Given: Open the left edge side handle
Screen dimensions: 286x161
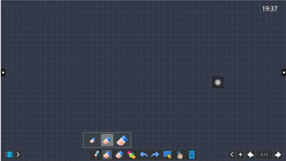Looking at the screenshot, I should point(3,72).
